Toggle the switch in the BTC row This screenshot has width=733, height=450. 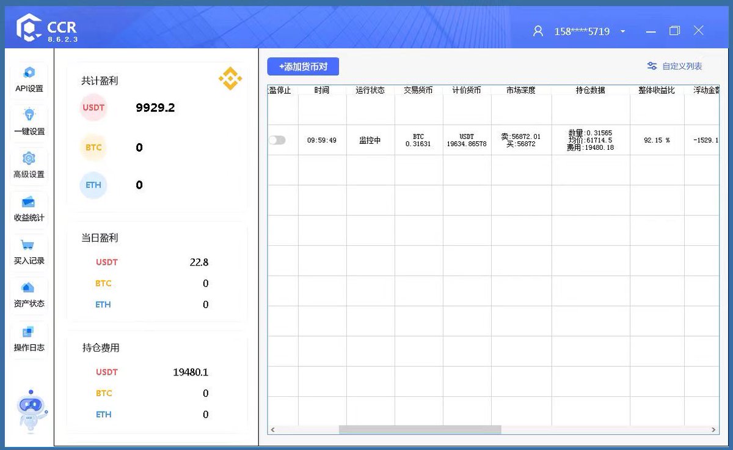coord(277,140)
